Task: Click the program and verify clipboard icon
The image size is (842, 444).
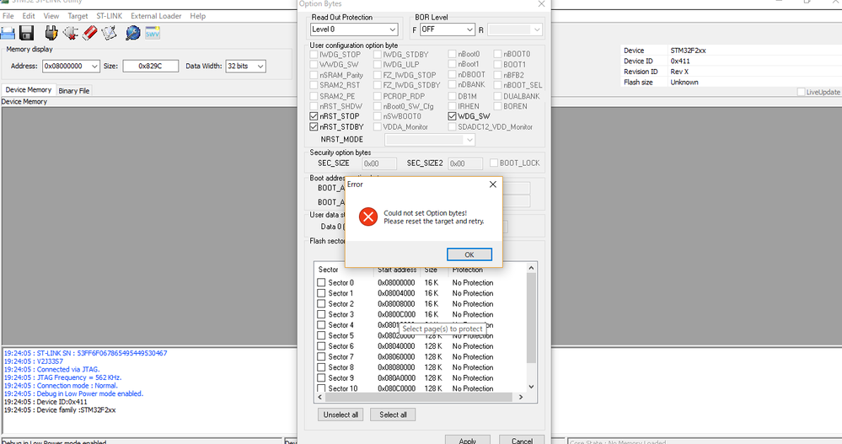Action: pos(109,34)
